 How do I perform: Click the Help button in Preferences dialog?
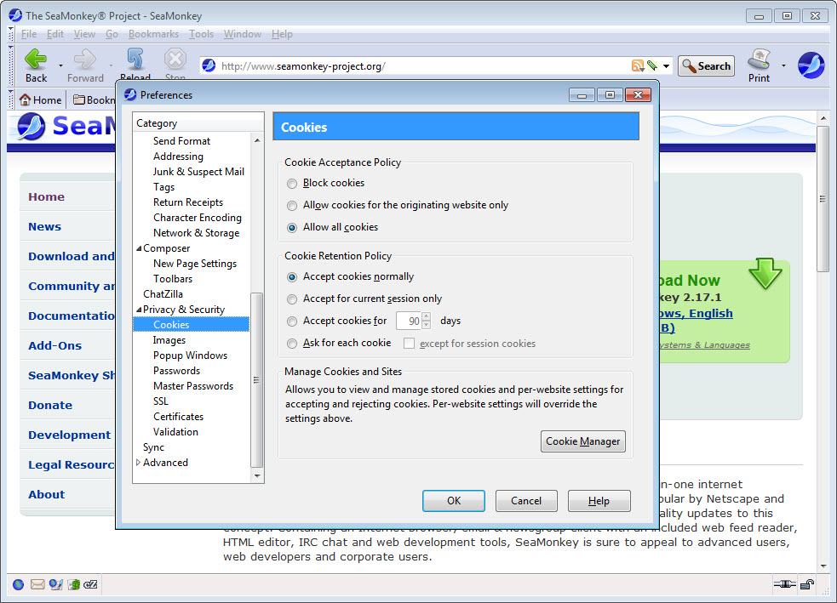(599, 501)
